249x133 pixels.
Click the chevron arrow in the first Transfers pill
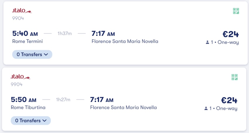coord(46,54)
